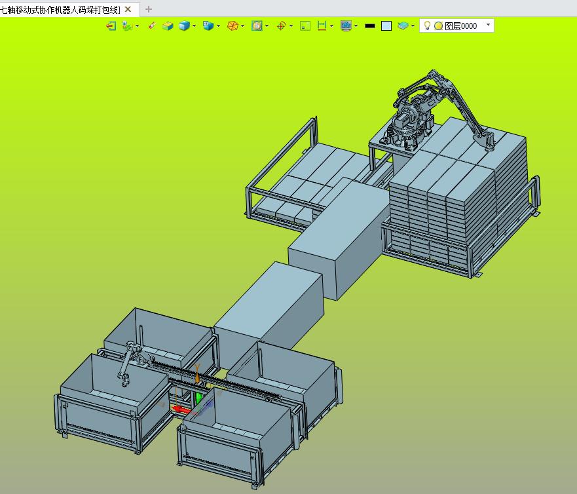Click the yellow circle layer status icon

(438, 26)
